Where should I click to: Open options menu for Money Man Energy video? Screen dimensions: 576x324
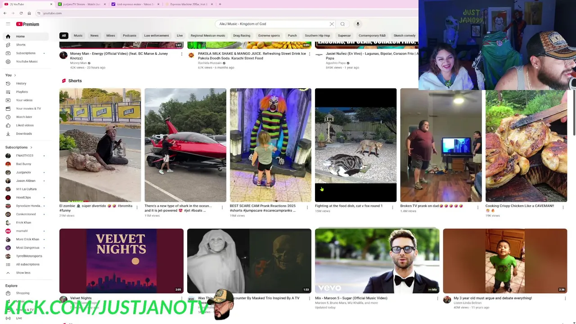(182, 54)
